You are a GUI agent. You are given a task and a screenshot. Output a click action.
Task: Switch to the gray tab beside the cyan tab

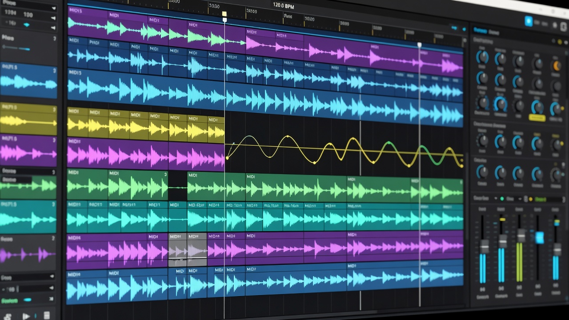click(x=494, y=32)
